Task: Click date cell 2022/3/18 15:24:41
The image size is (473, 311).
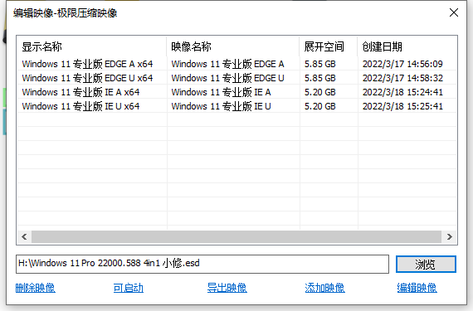Action: (x=402, y=92)
